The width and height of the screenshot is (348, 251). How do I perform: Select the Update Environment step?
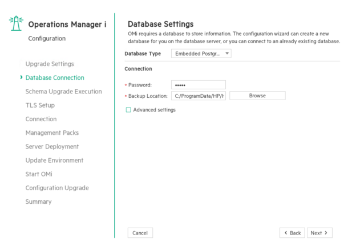pos(54,161)
